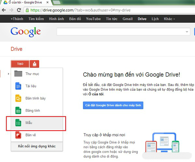Click the green Bảng tính spreadsheet icon
This screenshot has width=195, height=162.
18,110
